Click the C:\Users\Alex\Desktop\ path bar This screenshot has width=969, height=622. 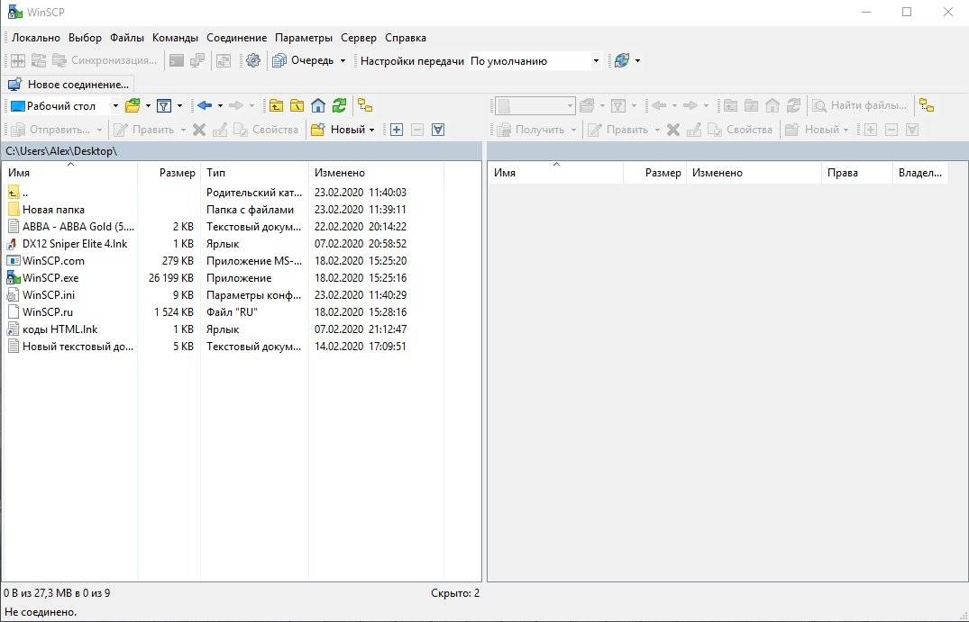[241, 151]
